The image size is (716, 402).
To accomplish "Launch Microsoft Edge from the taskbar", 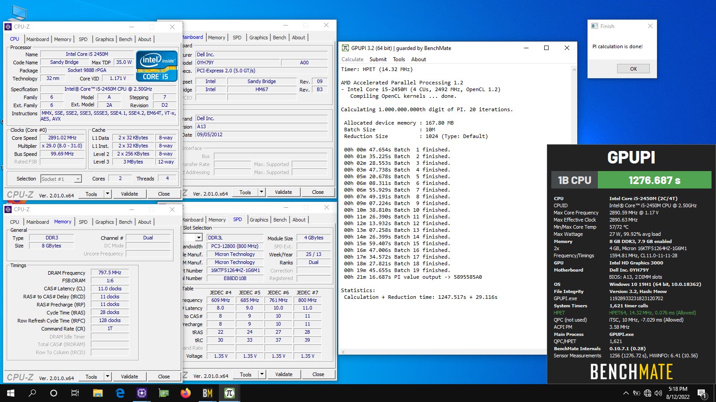I will click(119, 393).
